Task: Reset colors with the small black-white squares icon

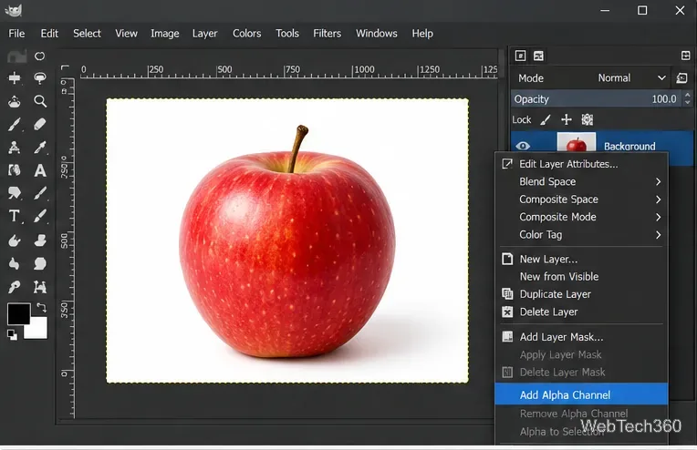Action: point(12,335)
